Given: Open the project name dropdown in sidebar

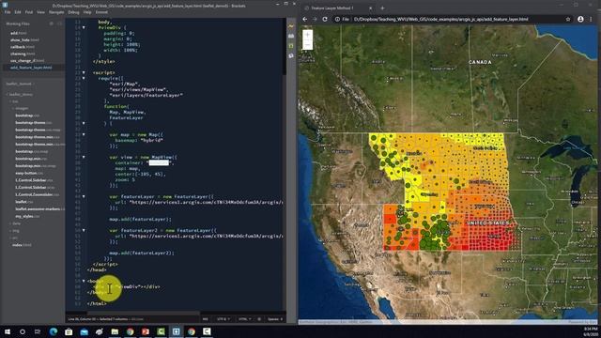Looking at the screenshot, I should [21, 84].
